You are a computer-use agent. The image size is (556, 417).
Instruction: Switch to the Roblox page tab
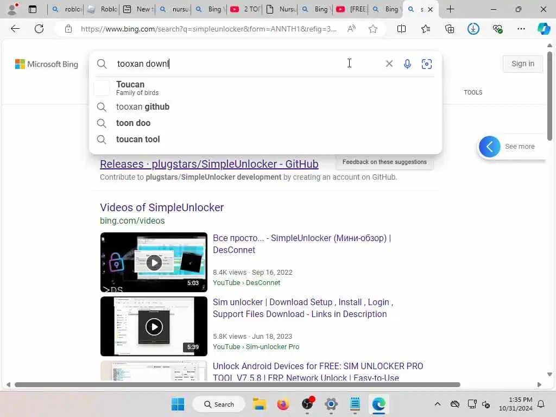point(102,9)
